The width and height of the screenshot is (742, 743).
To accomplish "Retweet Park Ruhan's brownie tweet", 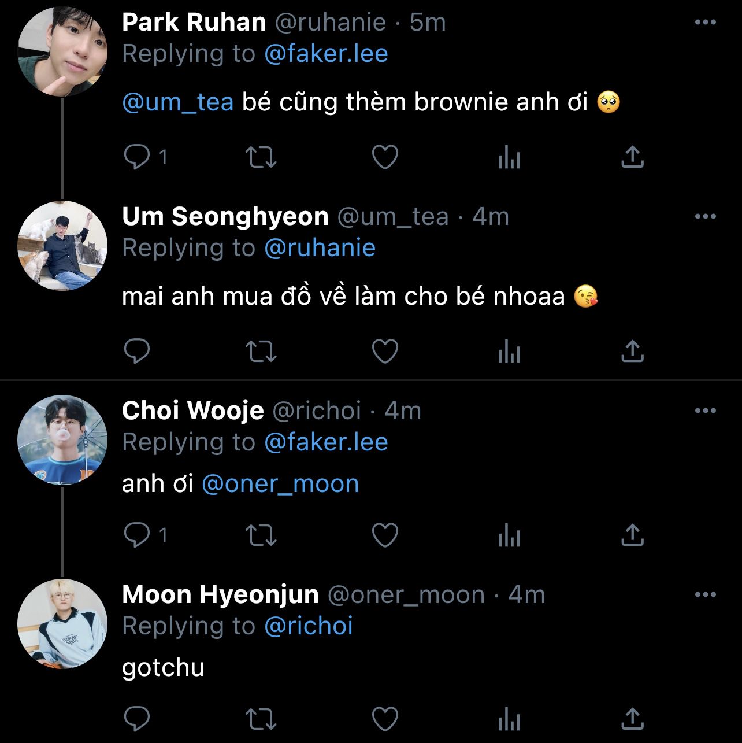I will click(261, 157).
